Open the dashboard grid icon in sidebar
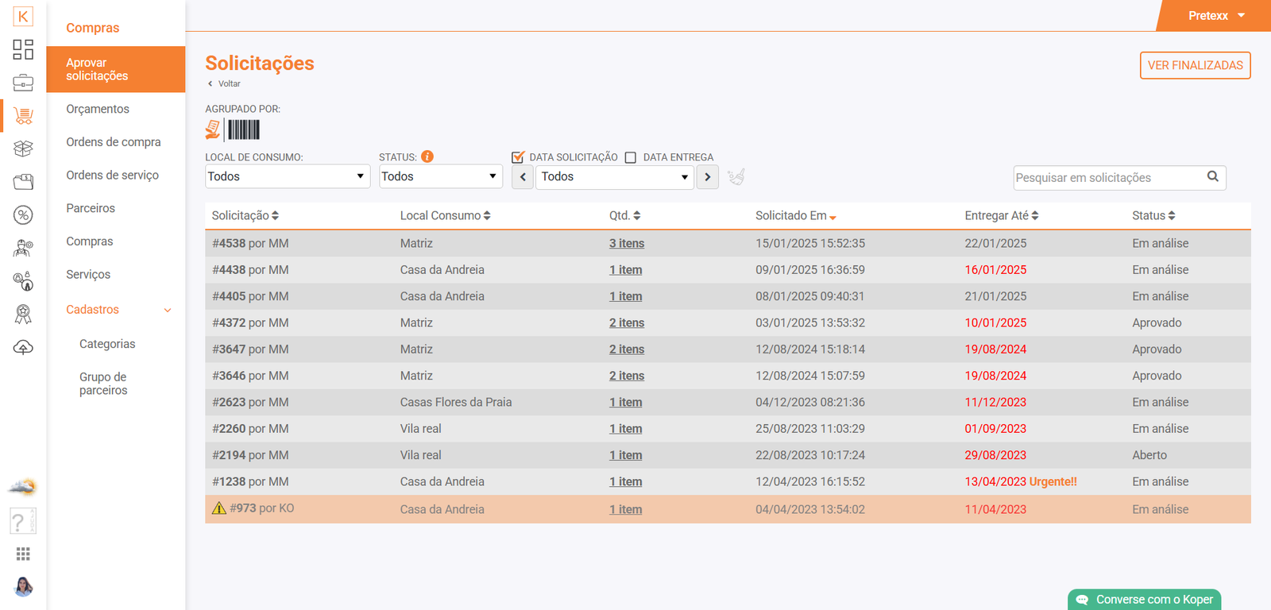 click(x=23, y=49)
